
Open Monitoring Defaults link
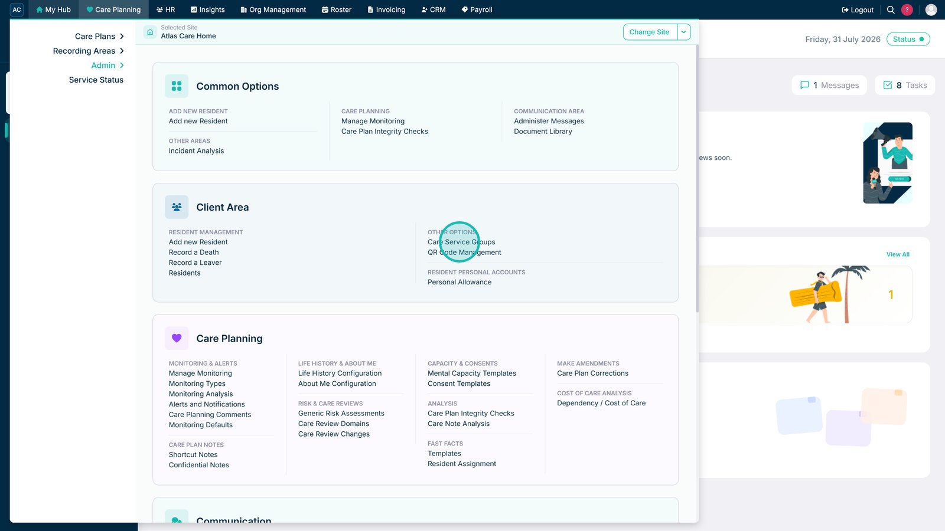click(x=201, y=425)
